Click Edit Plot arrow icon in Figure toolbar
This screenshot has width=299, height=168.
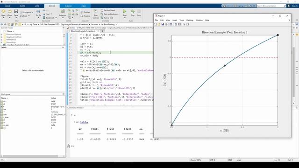pyautogui.click(x=184, y=24)
